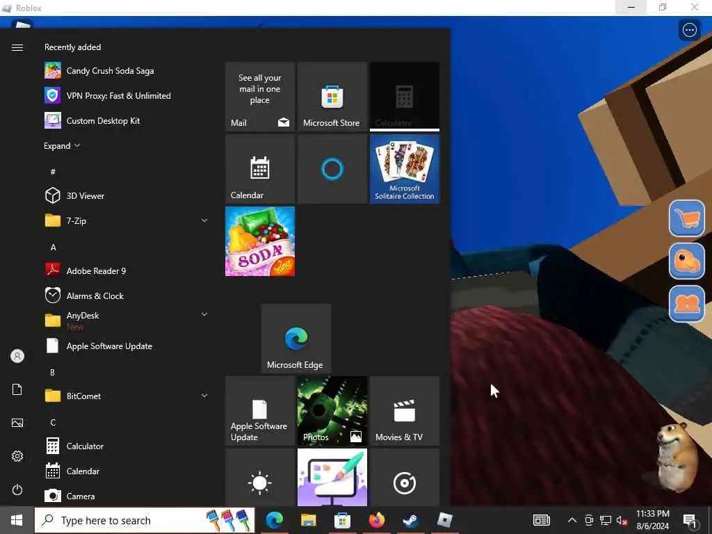Click the Windows Start button
Screen dimensions: 712x534
pos(17,520)
